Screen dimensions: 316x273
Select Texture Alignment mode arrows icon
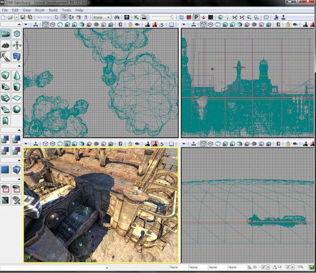[x=17, y=45]
